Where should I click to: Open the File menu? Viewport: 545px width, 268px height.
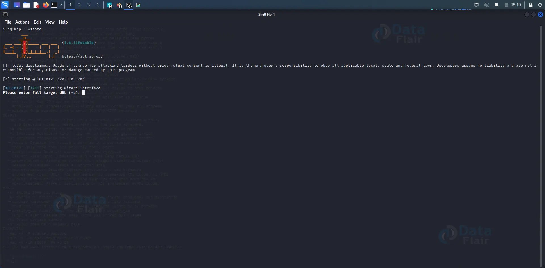click(8, 22)
